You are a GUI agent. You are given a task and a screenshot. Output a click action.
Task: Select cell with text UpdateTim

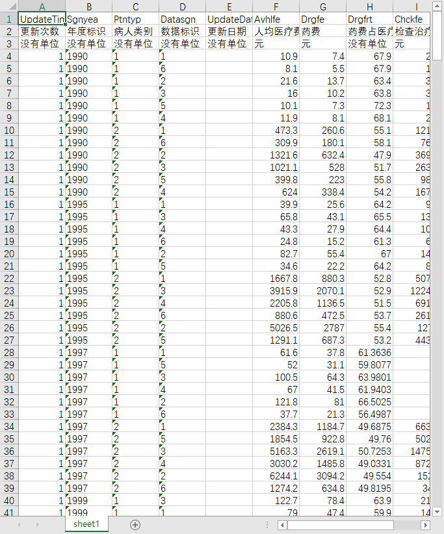(42, 19)
